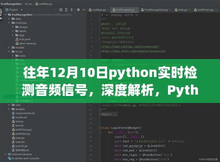
Task: Click the External Libraries icon
Action: (10, 154)
